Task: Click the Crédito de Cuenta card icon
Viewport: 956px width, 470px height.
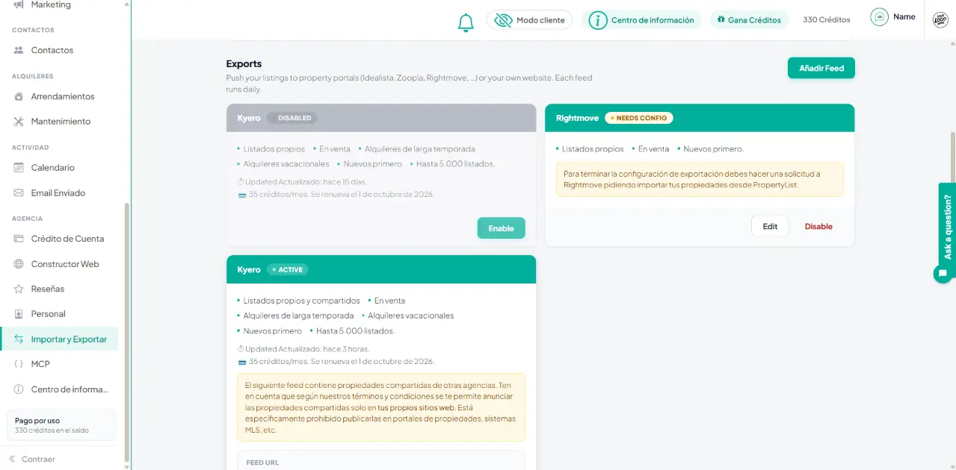Action: tap(19, 239)
